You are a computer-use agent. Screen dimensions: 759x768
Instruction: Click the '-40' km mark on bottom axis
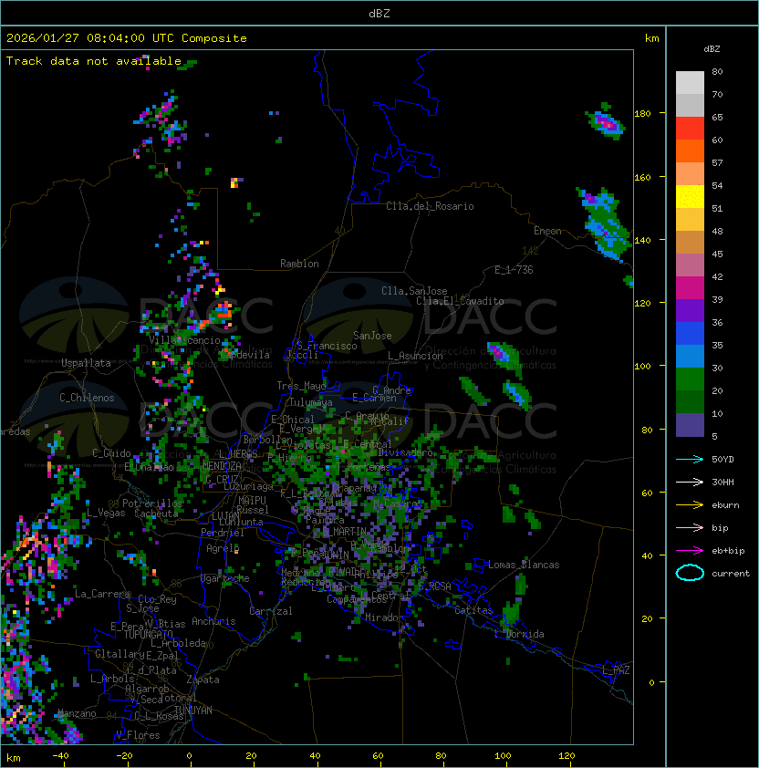60,756
